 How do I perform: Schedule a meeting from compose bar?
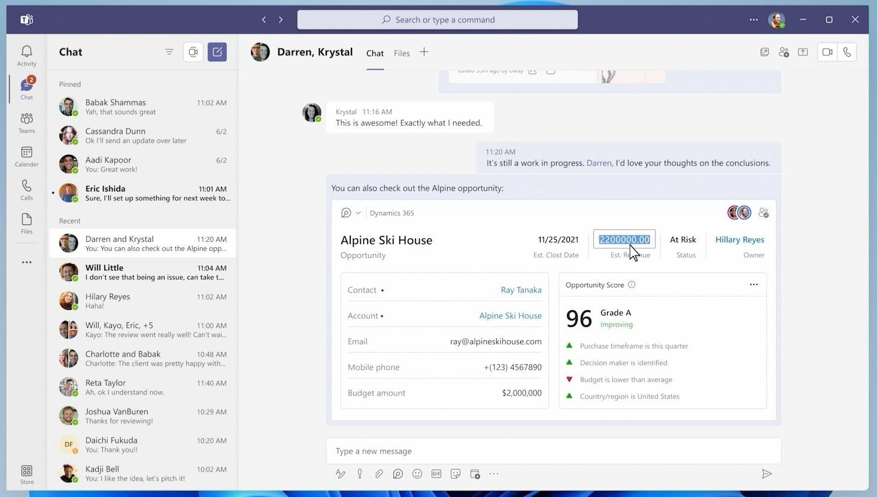click(475, 474)
